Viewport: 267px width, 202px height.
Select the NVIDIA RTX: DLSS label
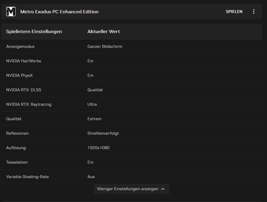click(24, 90)
